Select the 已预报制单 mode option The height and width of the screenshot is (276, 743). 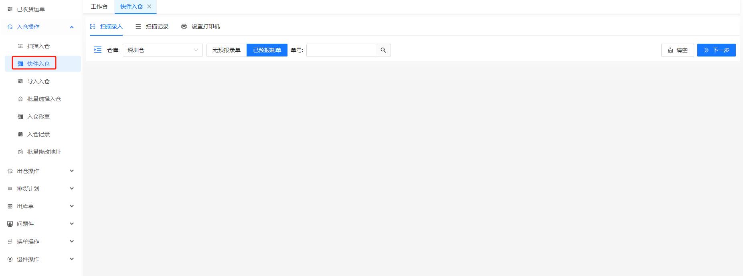click(267, 50)
